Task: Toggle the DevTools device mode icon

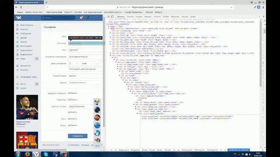Action: click(112, 17)
